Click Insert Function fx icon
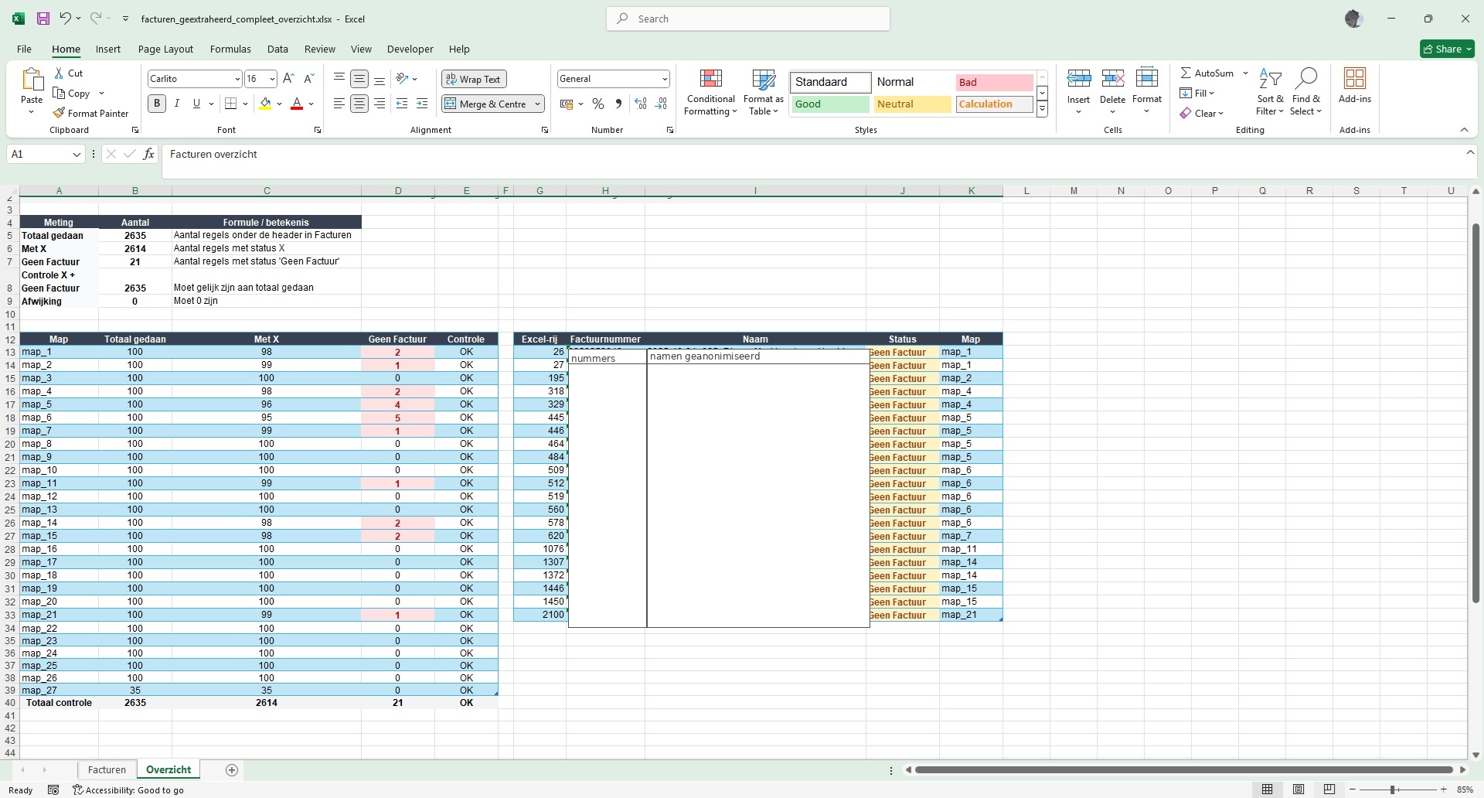This screenshot has width=1484, height=798. click(x=149, y=154)
